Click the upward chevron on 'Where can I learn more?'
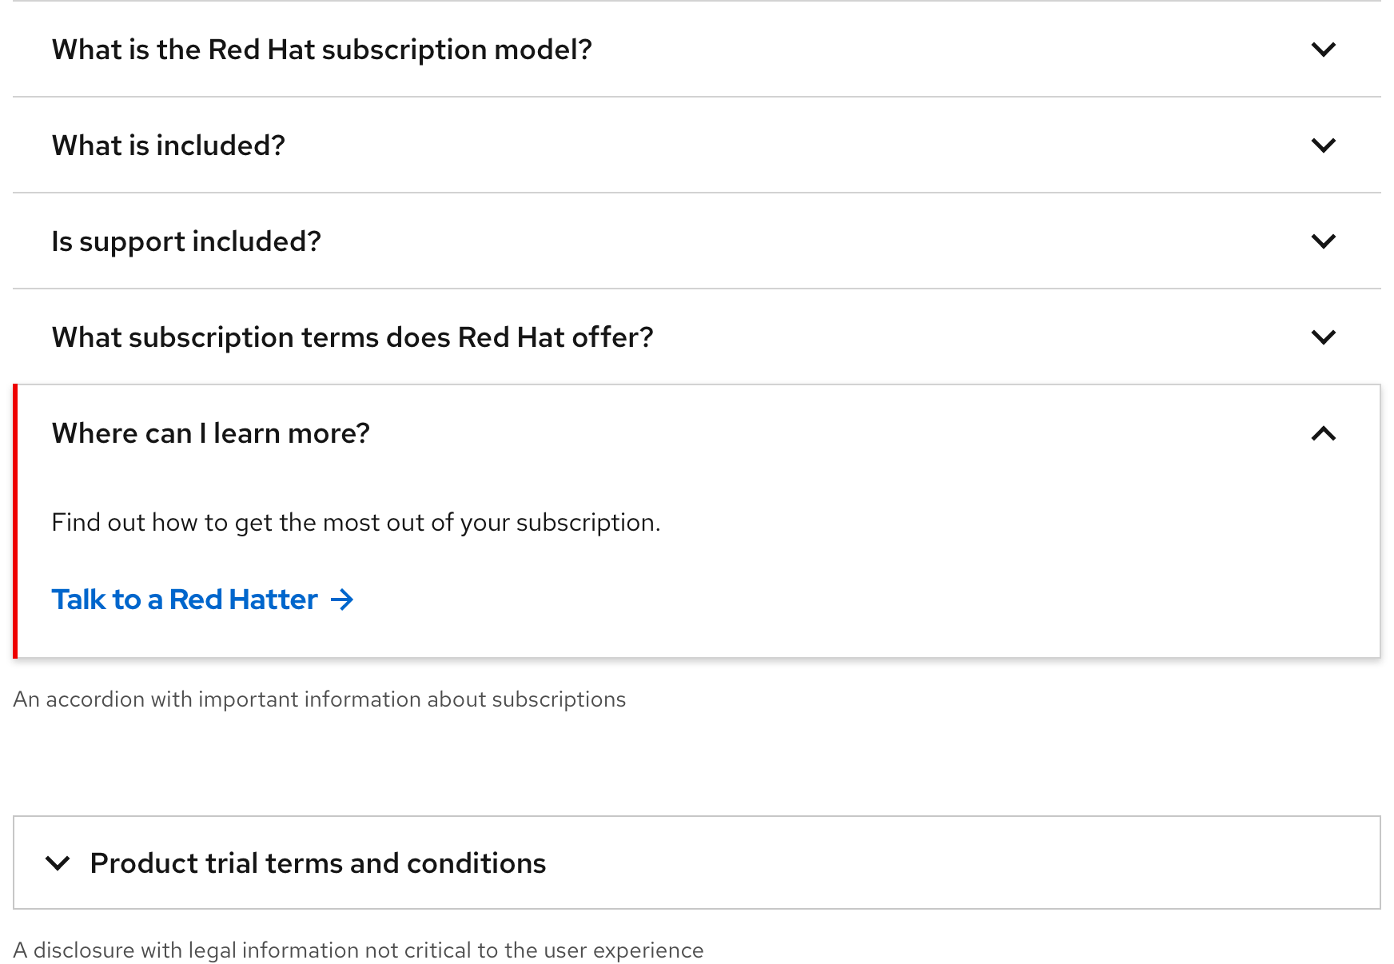The width and height of the screenshot is (1394, 964). click(1324, 433)
